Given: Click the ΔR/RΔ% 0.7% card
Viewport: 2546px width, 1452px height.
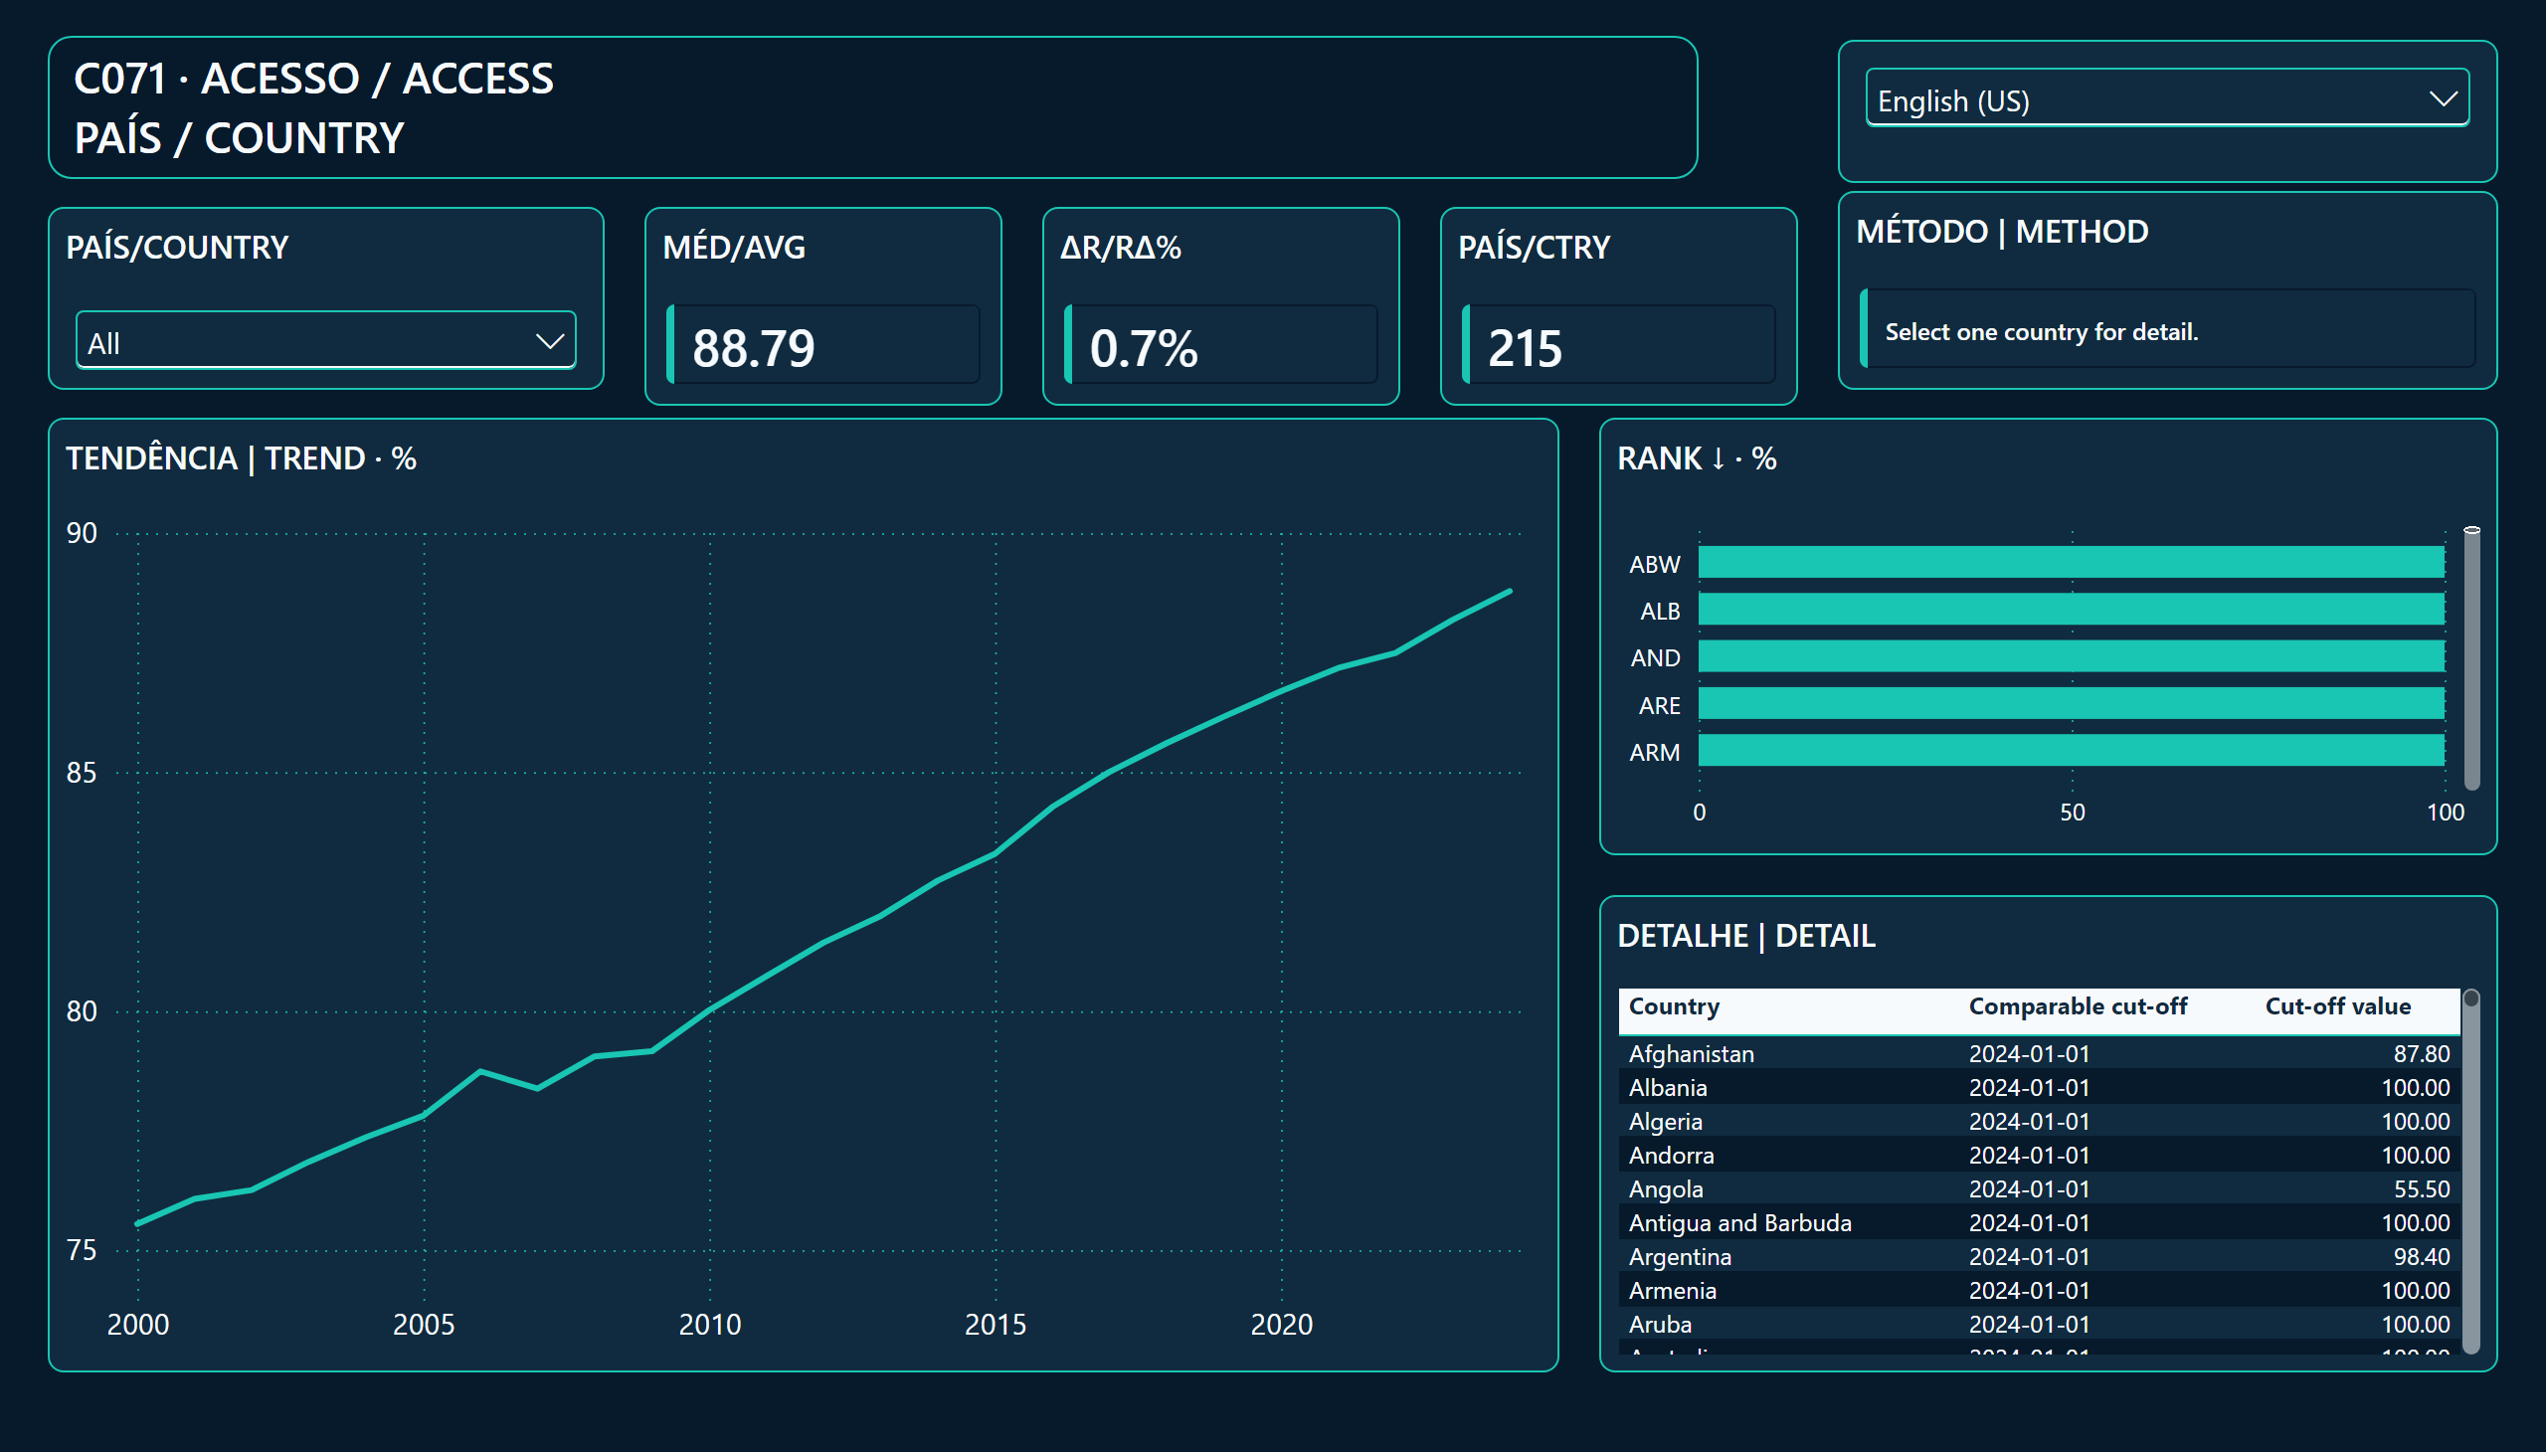Looking at the screenshot, I should 1220,306.
